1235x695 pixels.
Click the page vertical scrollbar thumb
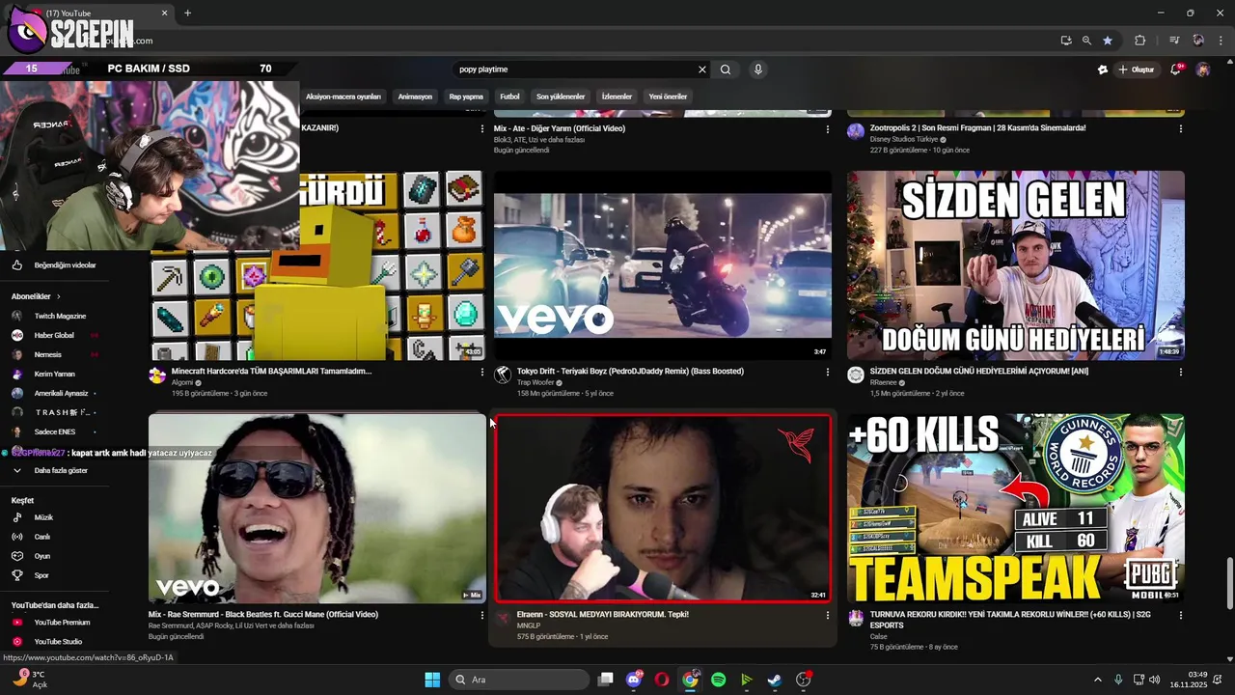[x=1228, y=584]
